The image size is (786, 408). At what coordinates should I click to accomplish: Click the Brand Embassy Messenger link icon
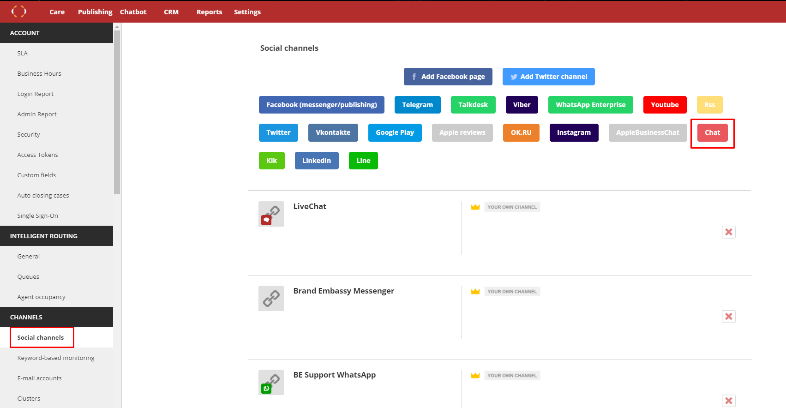271,298
